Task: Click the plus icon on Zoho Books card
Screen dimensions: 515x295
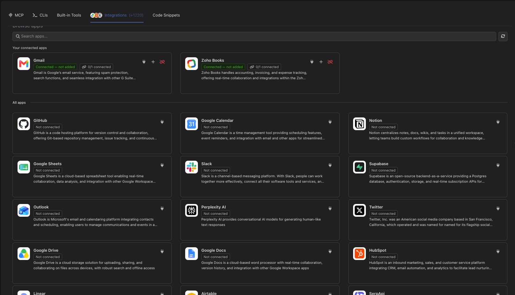Action: (321, 62)
